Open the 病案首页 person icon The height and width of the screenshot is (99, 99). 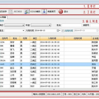click(44, 12)
